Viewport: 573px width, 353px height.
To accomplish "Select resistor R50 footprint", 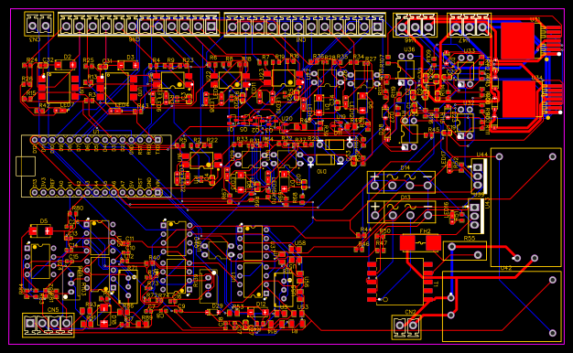I will pyautogui.click(x=380, y=236).
